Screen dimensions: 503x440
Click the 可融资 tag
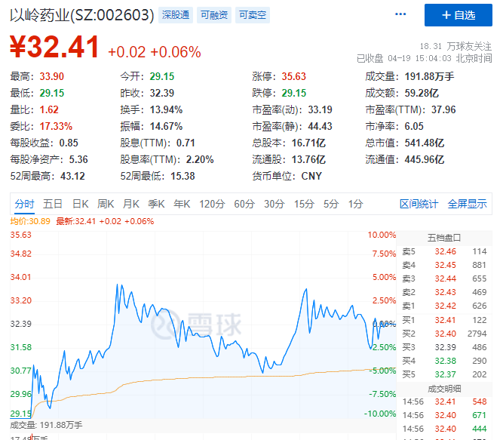(214, 15)
